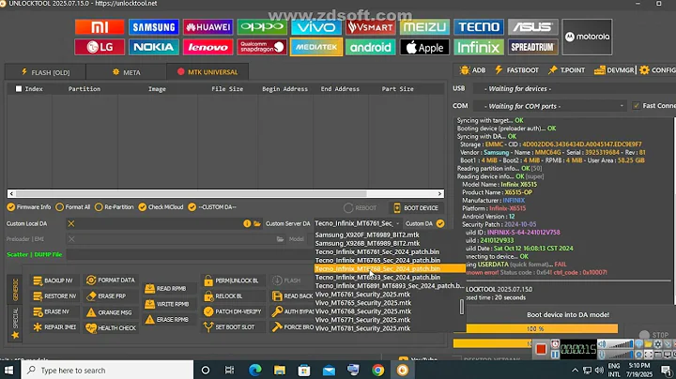Select the Apple brand logo
This screenshot has height=379, width=676.
pos(424,47)
